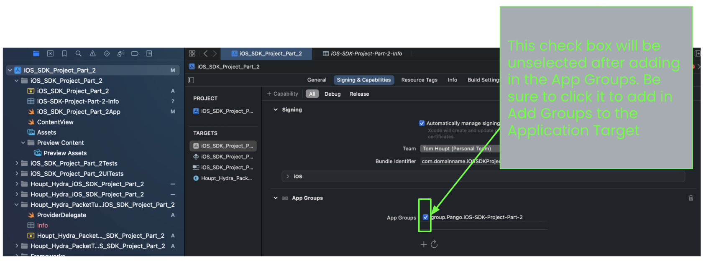Open the Source Control navigator icon
The width and height of the screenshot is (706, 269).
click(x=50, y=53)
